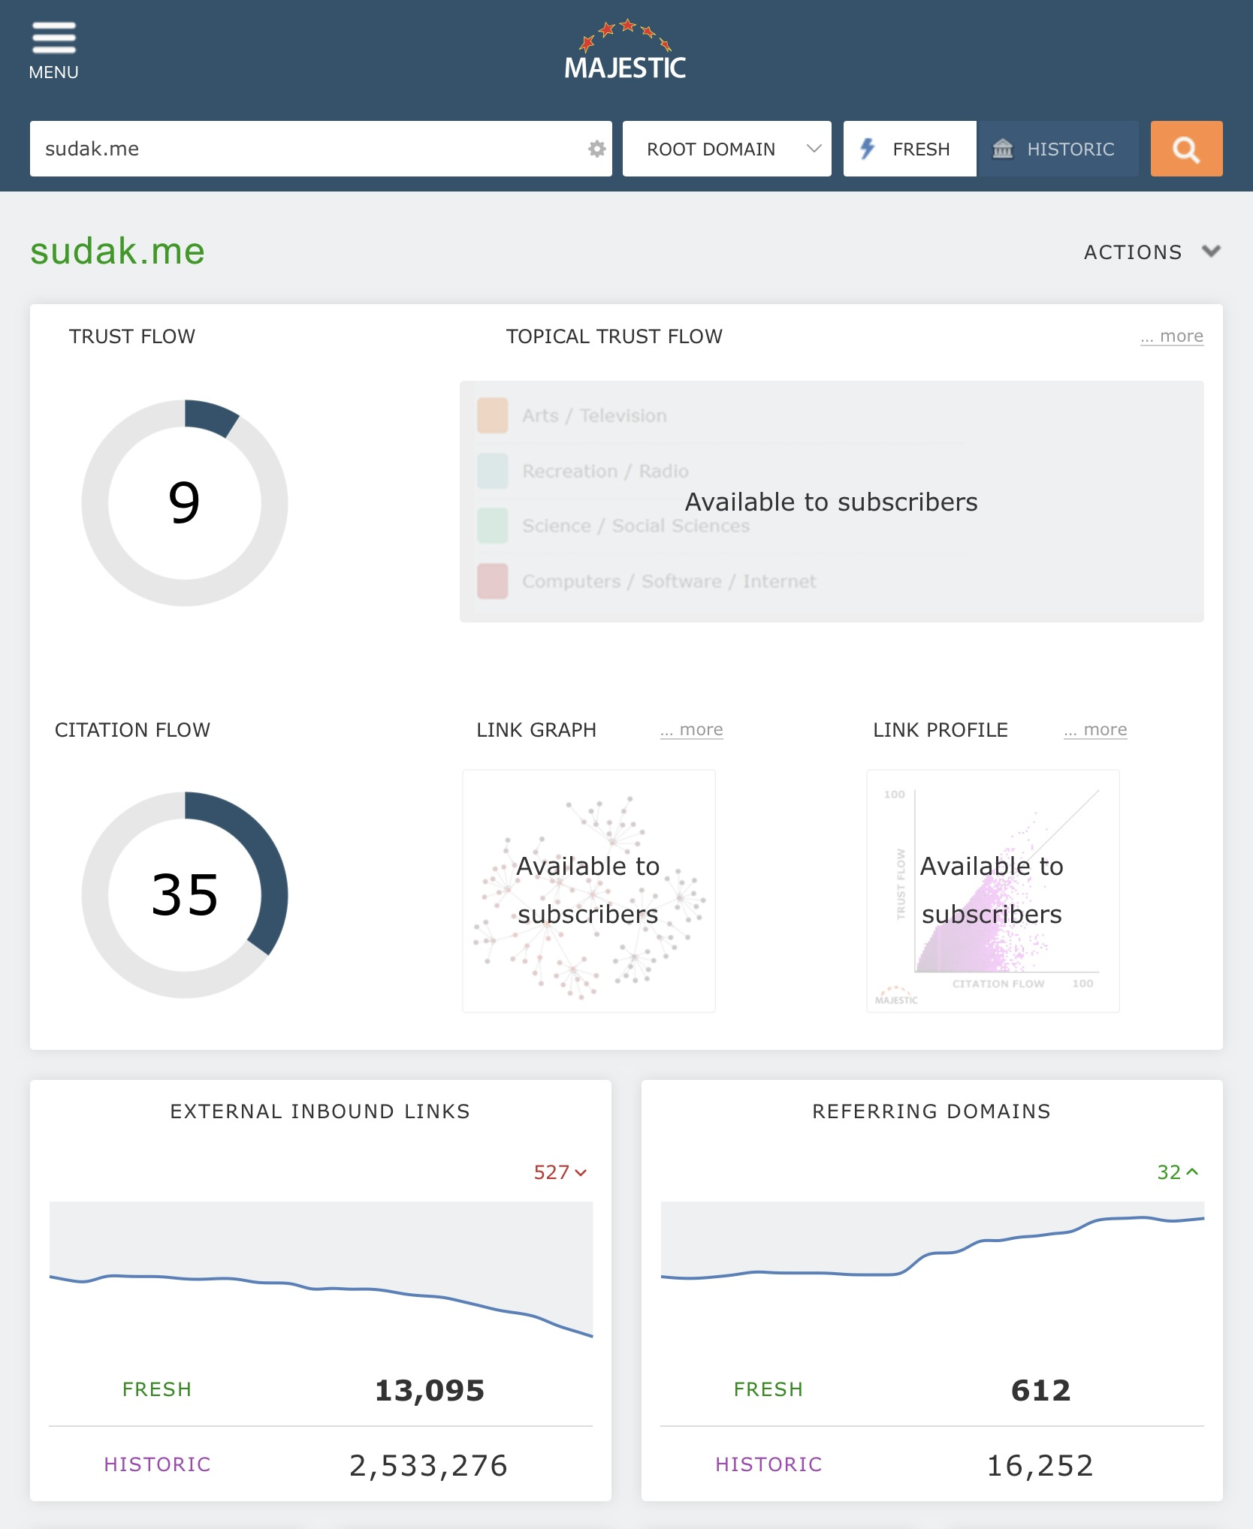The image size is (1253, 1529).
Task: Click historic referring domains value 16,252
Action: [1040, 1465]
